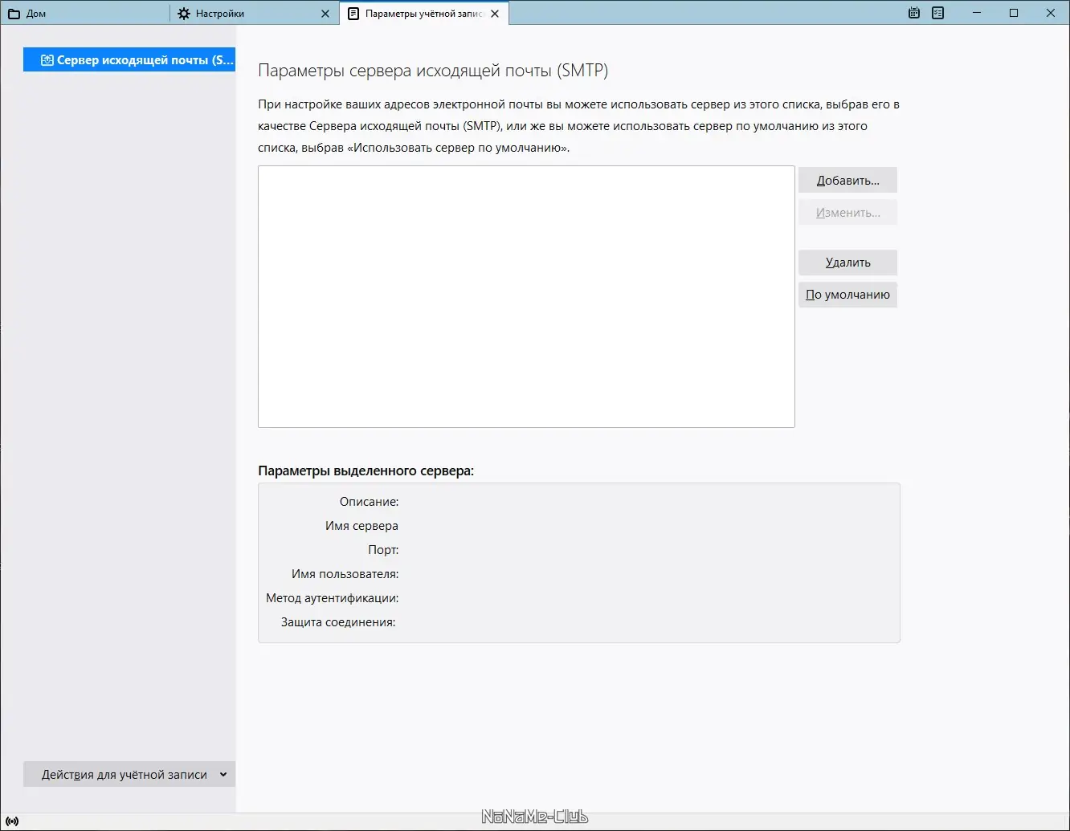Image resolution: width=1070 pixels, height=831 pixels.
Task: Click the gear icon on the Настройки tab
Action: click(x=183, y=13)
